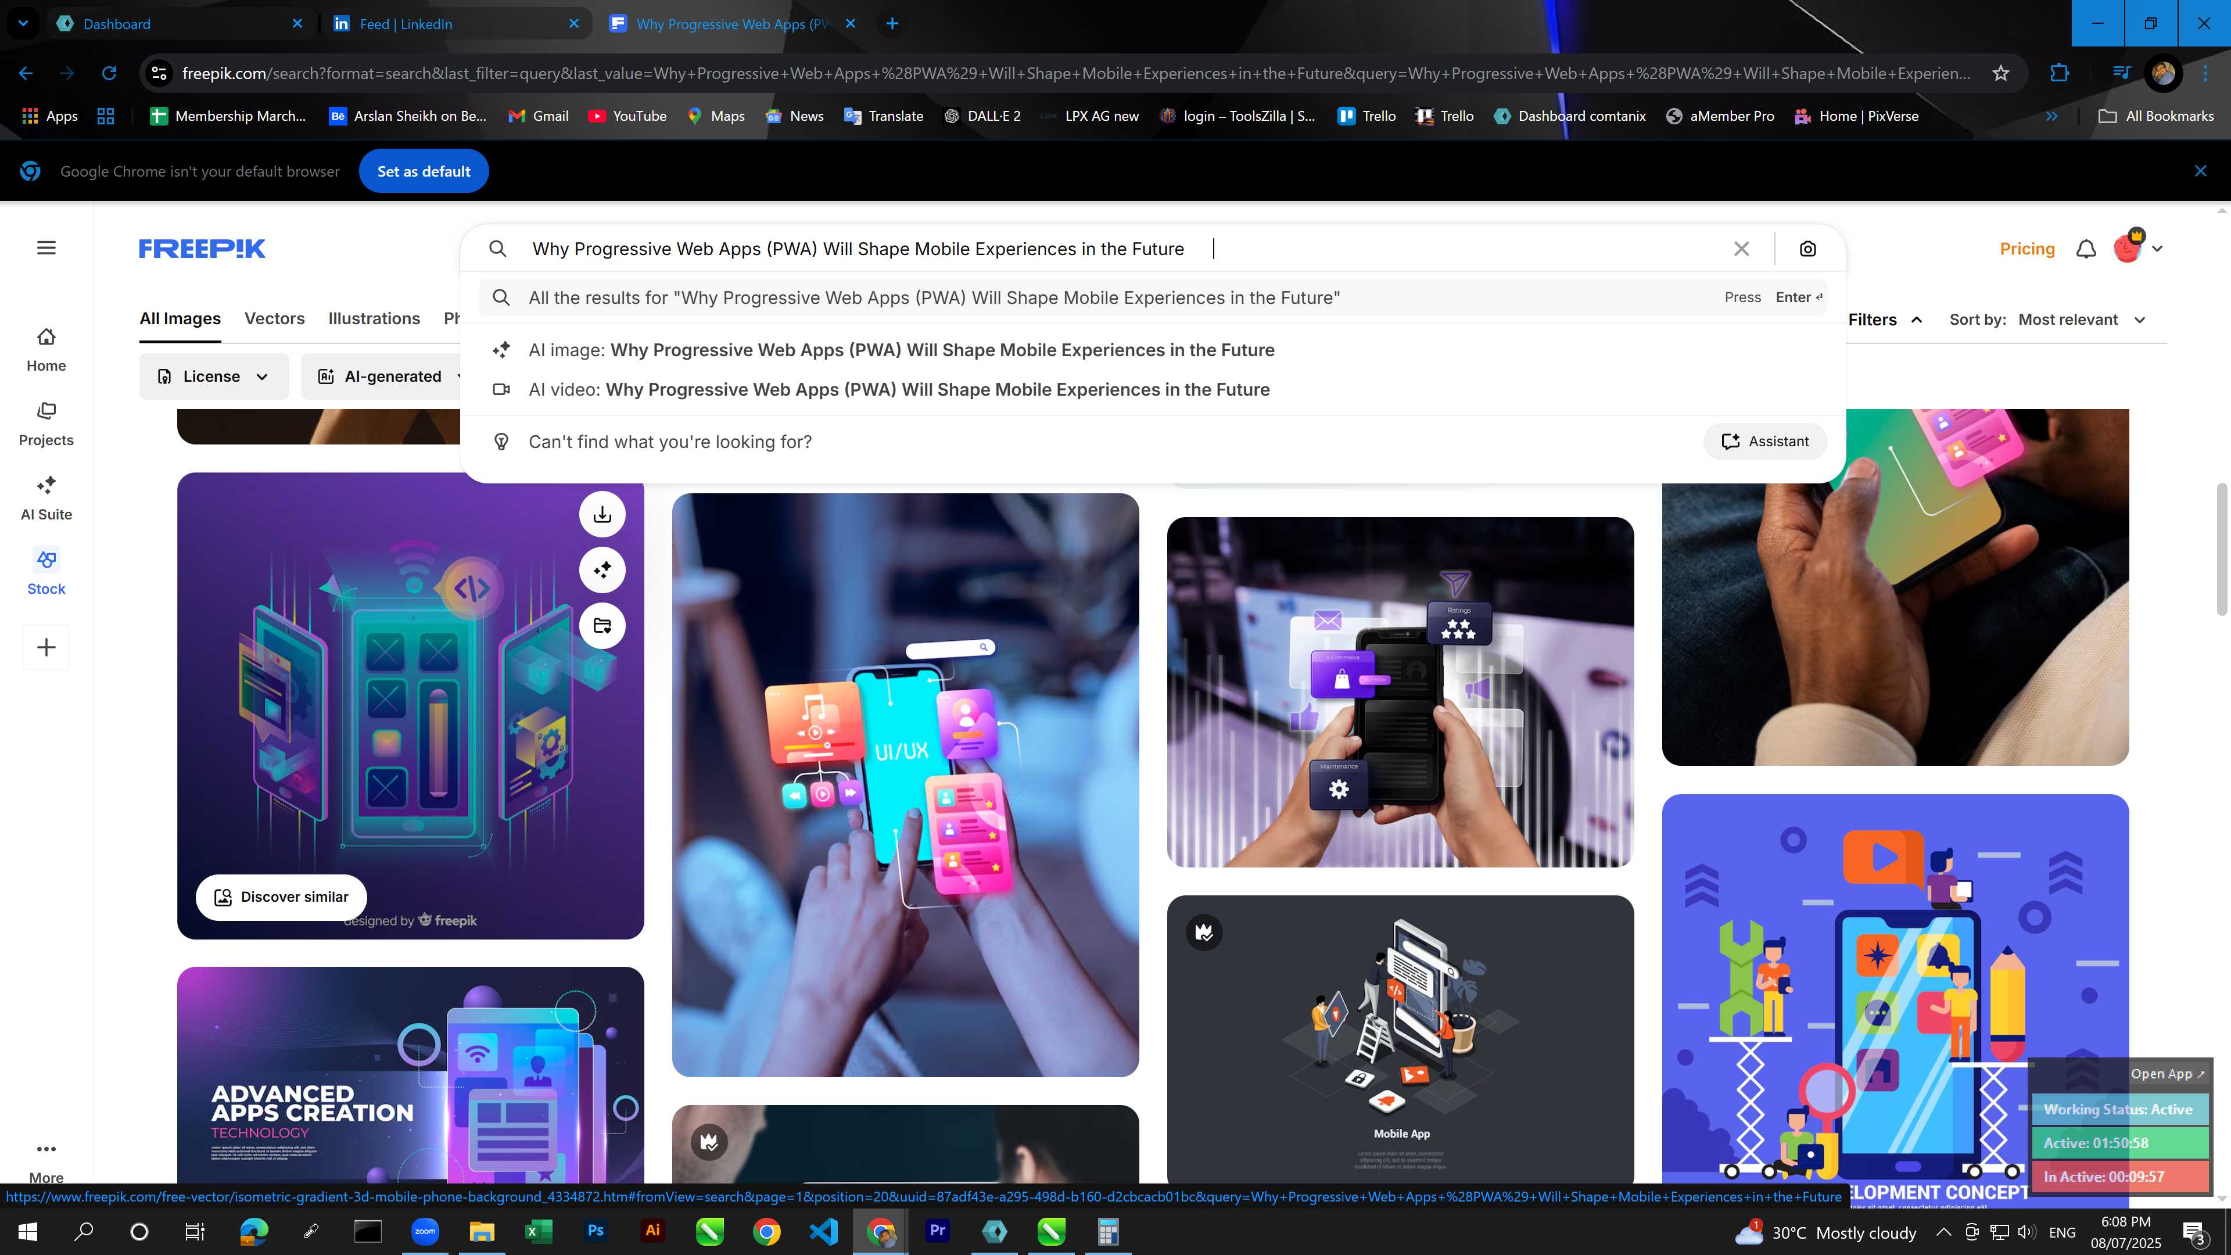2231x1255 pixels.
Task: Switch to Illustrations tab
Action: (x=374, y=319)
